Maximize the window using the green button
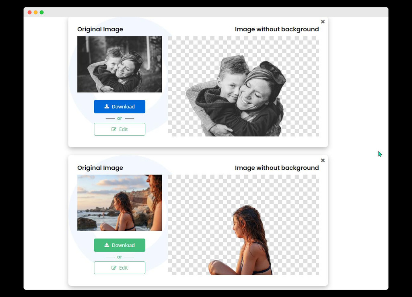Viewport: 412px width, 297px height. [41, 12]
